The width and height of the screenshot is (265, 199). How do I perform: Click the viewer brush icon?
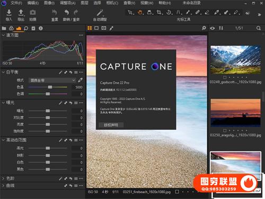pos(111,28)
